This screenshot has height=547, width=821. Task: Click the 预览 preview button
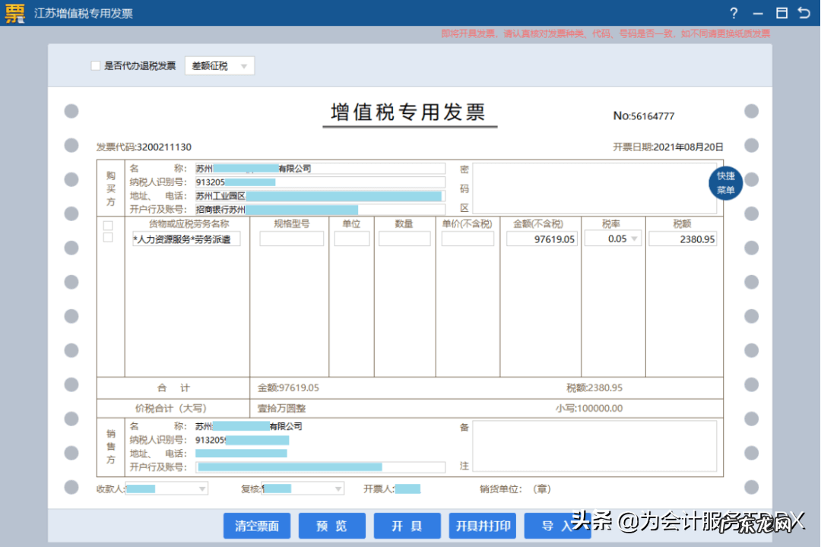tap(331, 525)
